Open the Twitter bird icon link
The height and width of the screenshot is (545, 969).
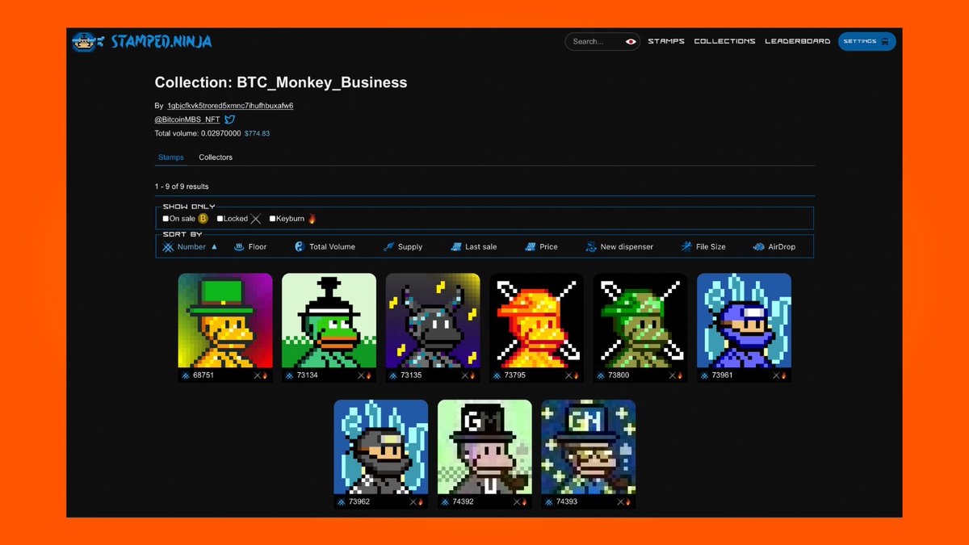pos(229,119)
